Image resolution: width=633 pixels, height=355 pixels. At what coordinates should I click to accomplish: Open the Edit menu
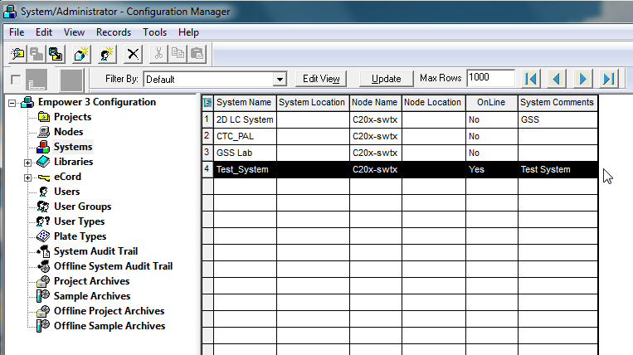[44, 32]
